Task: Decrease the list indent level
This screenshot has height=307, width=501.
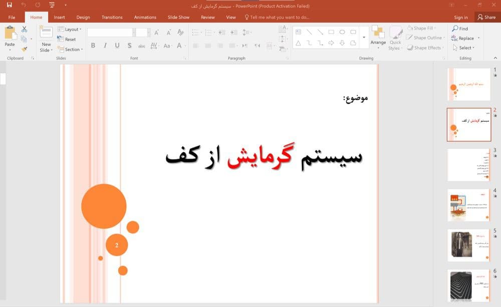Action: [222, 32]
